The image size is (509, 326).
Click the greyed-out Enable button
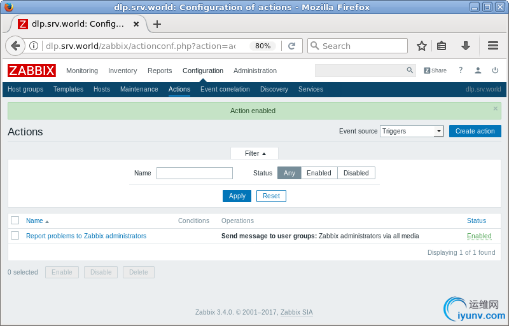62,272
